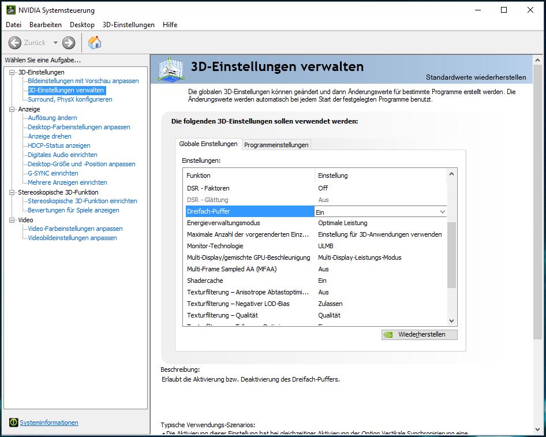The width and height of the screenshot is (546, 437).
Task: Click main page scroll-up arrow
Action: (x=537, y=60)
